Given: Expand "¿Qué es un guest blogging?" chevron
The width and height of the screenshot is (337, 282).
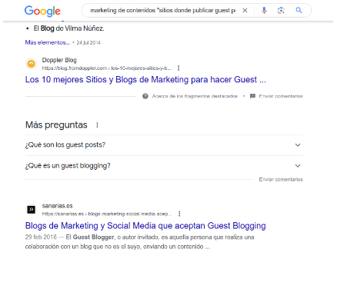Looking at the screenshot, I should pos(298,166).
